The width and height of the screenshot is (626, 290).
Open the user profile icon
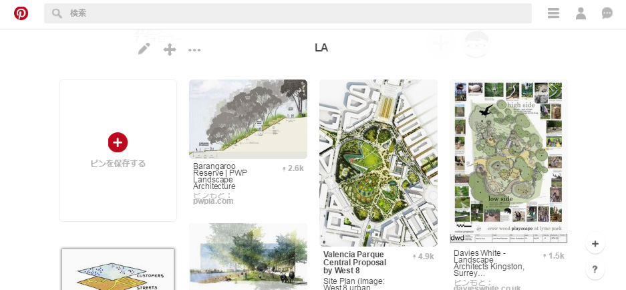(x=581, y=13)
